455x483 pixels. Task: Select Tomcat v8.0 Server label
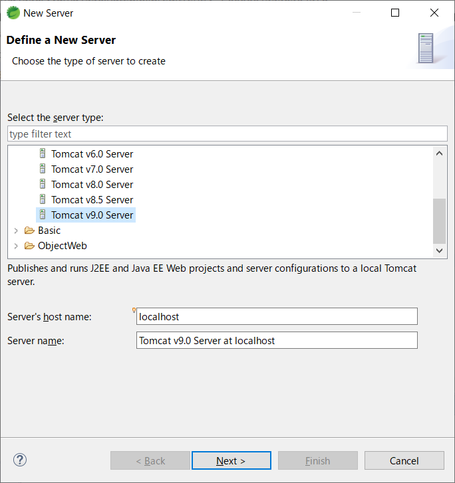tap(92, 185)
